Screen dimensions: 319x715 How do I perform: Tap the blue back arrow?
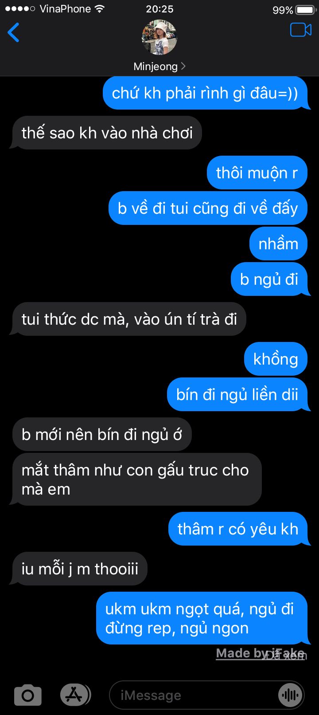[14, 32]
